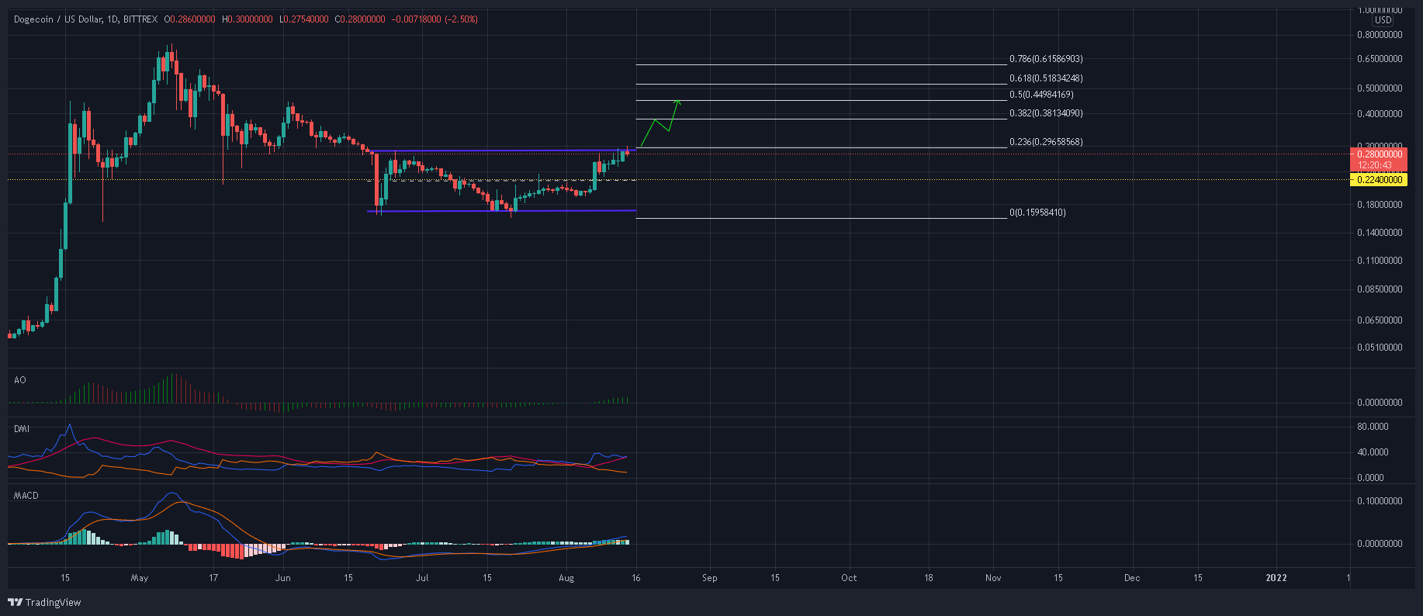
Task: Click the change value −0.00718000 (−2.50%)
Action: click(x=434, y=19)
